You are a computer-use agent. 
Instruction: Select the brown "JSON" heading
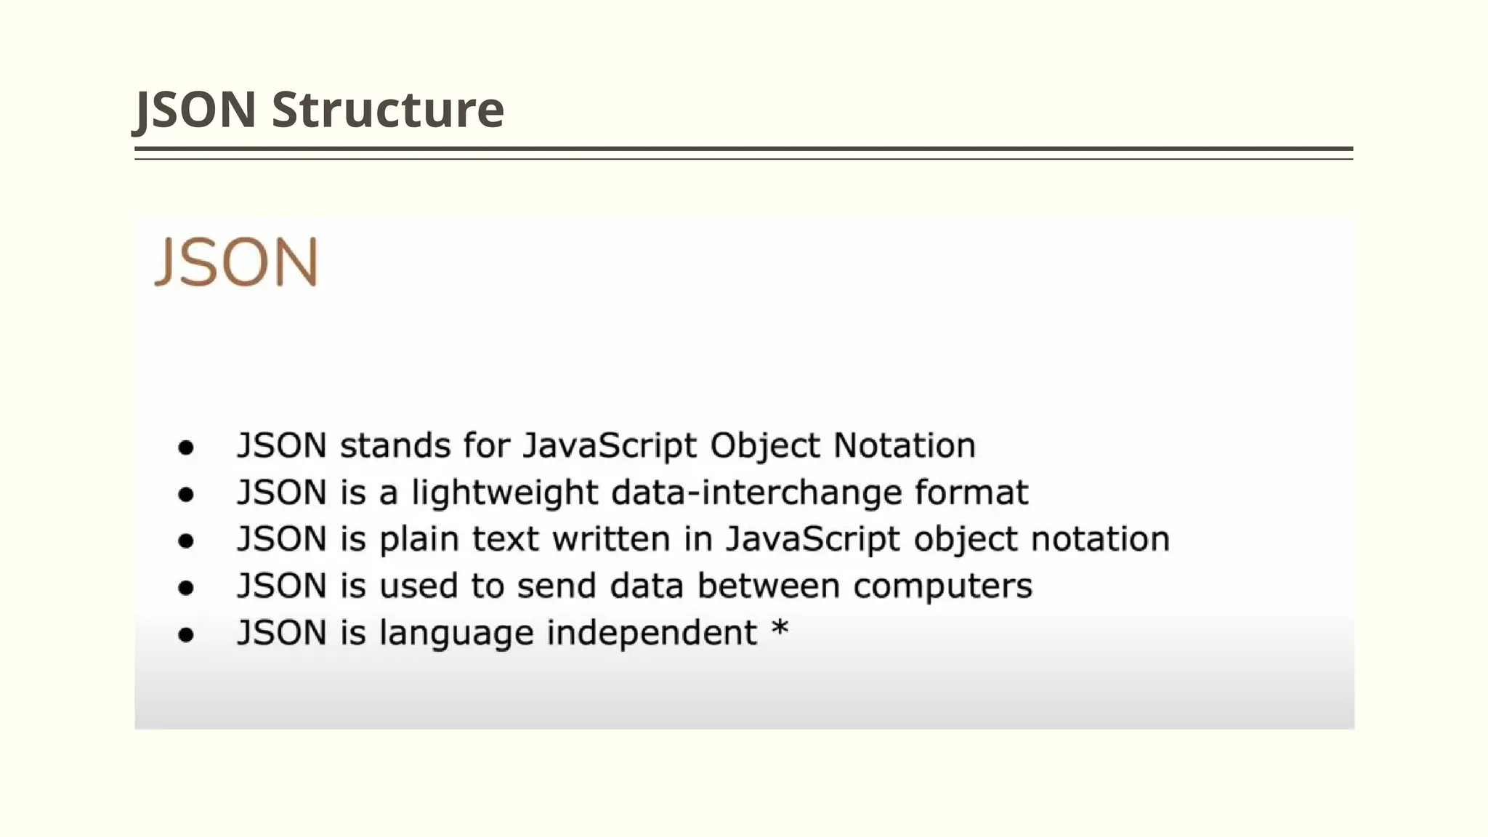tap(237, 262)
